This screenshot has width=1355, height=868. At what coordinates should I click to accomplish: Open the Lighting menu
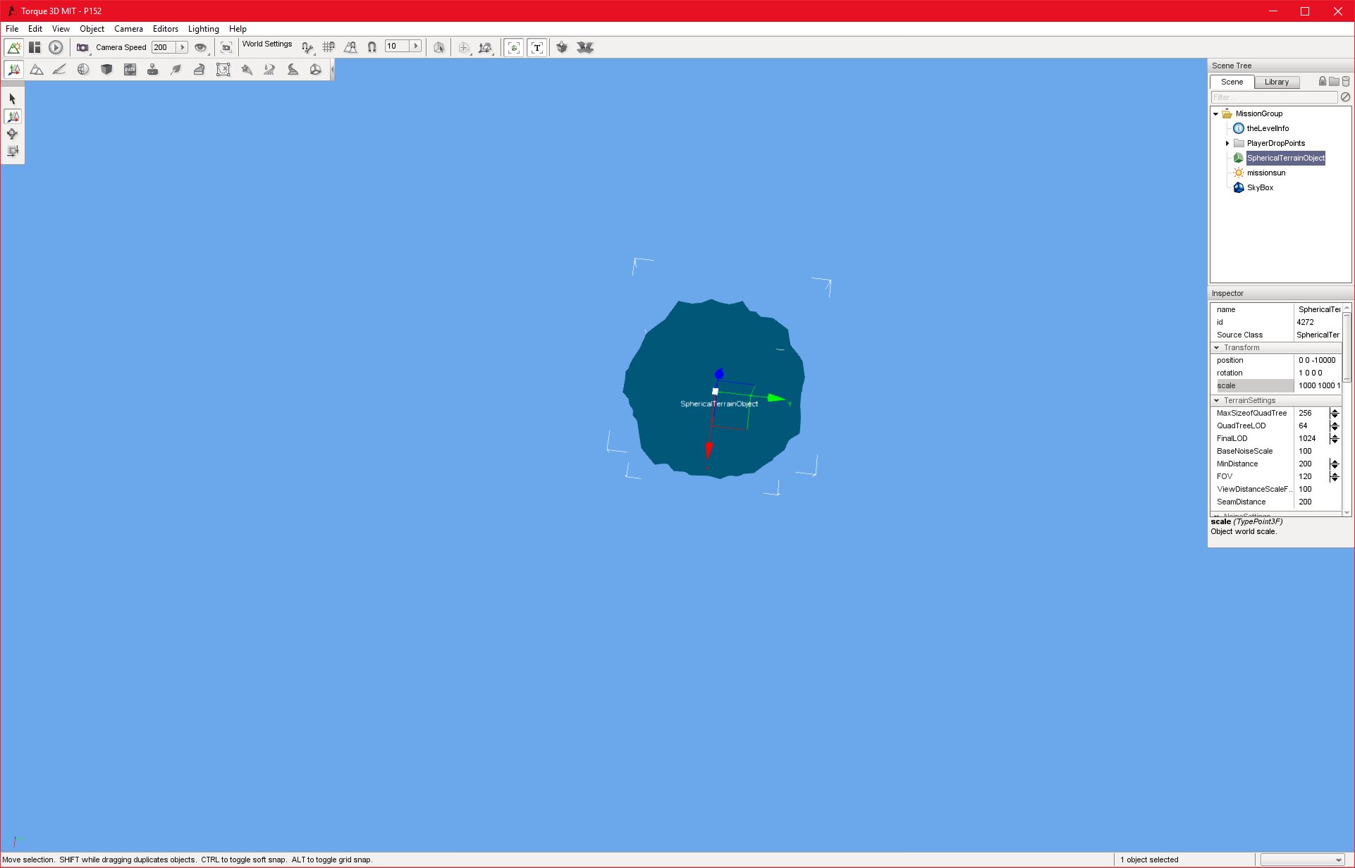[203, 29]
